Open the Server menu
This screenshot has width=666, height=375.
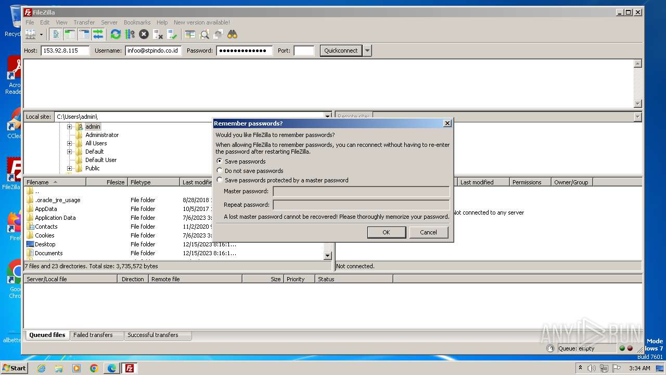pos(109,22)
